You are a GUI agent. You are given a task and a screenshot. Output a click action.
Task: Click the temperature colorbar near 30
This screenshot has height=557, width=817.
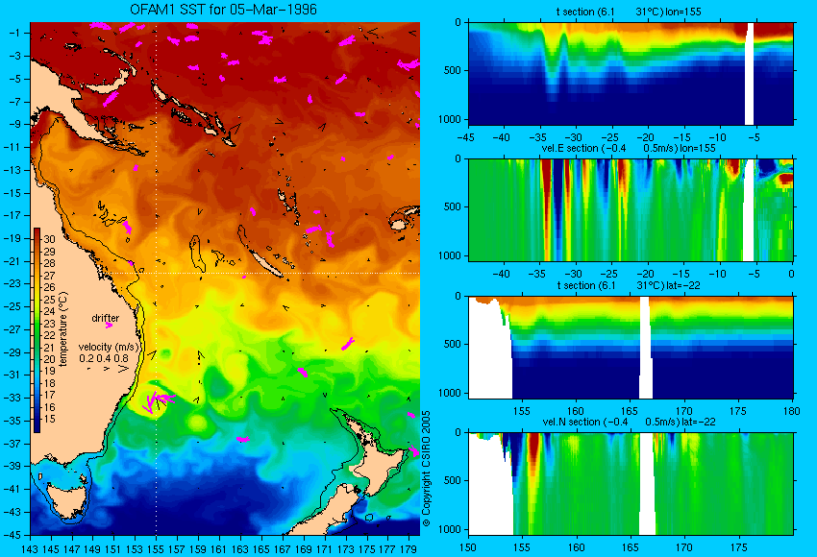[37, 239]
